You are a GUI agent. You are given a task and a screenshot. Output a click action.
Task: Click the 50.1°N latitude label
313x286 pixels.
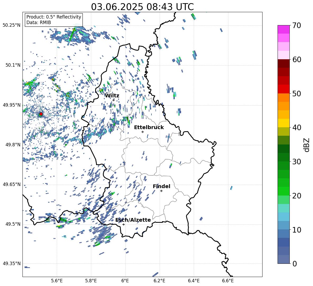click(x=13, y=65)
